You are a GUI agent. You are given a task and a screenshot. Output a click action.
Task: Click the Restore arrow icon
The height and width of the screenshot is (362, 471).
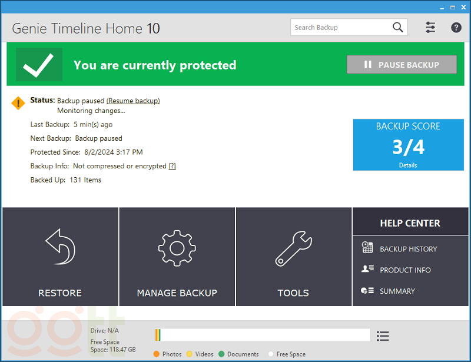pos(60,247)
